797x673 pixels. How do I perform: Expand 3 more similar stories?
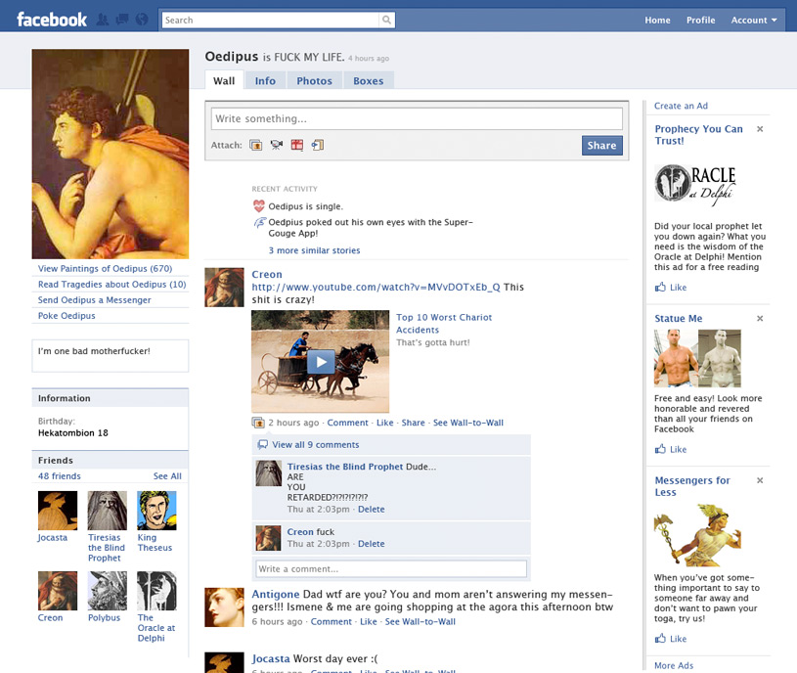[314, 250]
